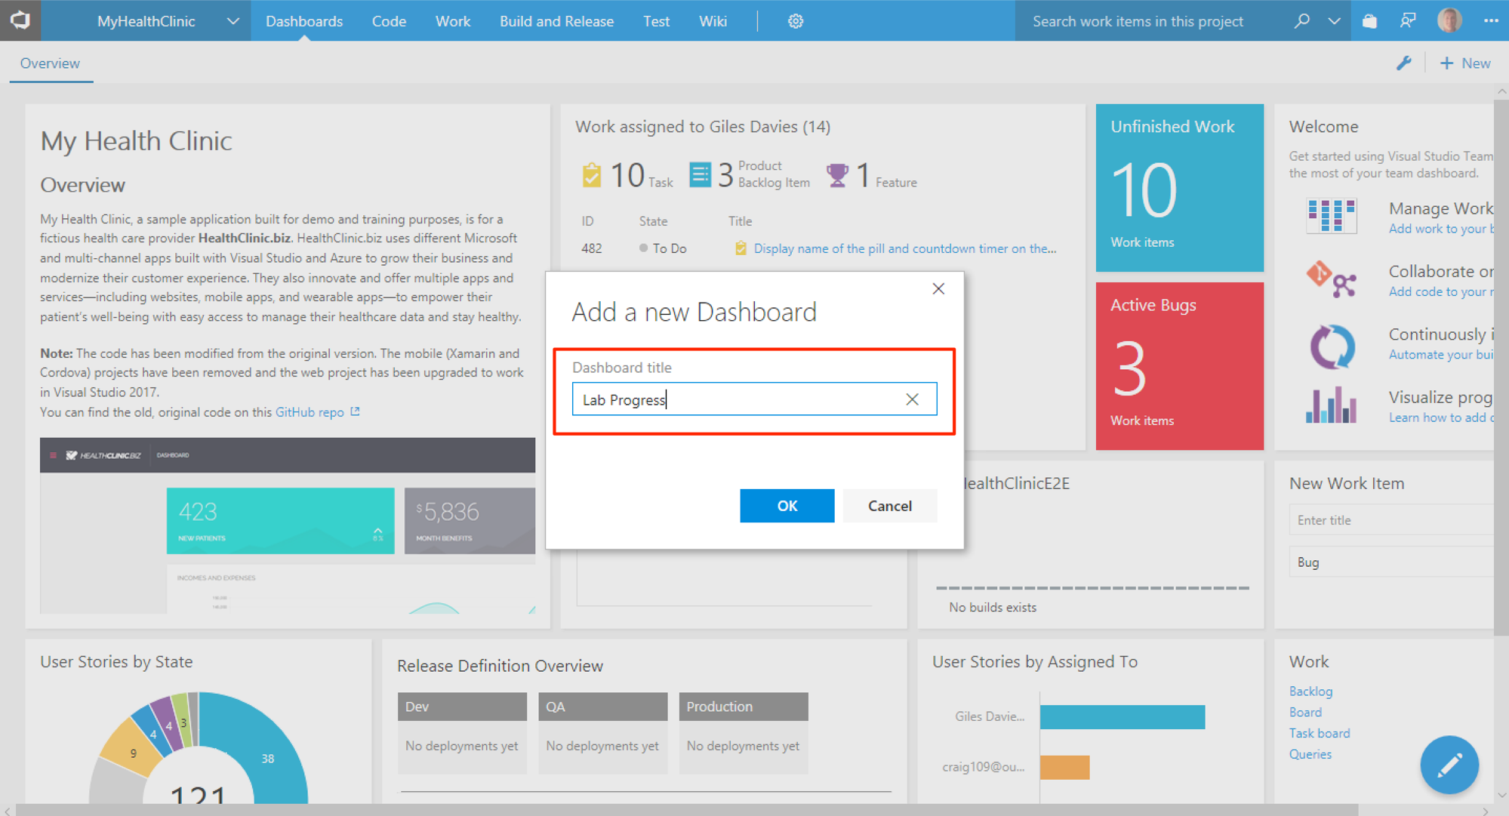Click the horizontal scrollbar at bottom
1509x816 pixels.
click(685, 809)
